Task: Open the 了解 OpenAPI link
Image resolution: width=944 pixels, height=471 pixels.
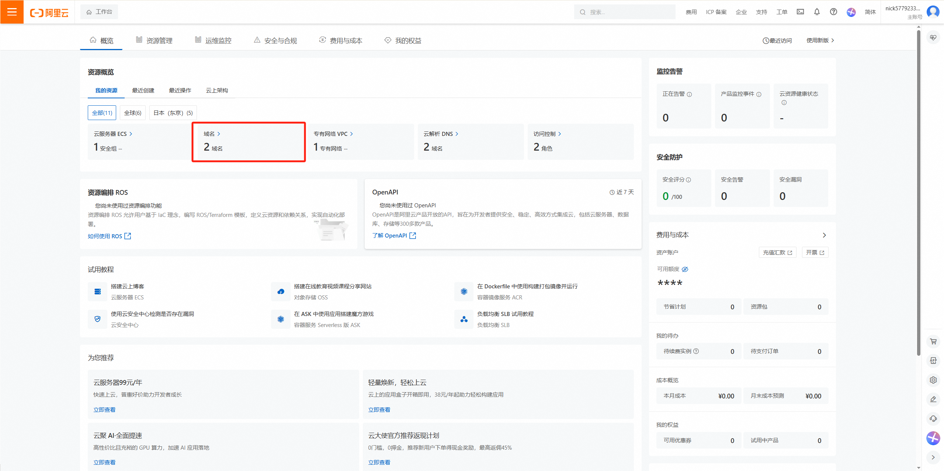Action: pyautogui.click(x=390, y=235)
